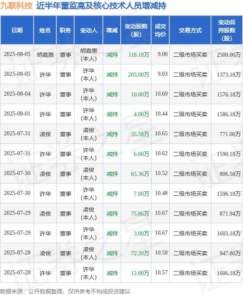Click the name cell 胡嘉惠
Viewport: 243px width, 295px height.
[x=45, y=55]
